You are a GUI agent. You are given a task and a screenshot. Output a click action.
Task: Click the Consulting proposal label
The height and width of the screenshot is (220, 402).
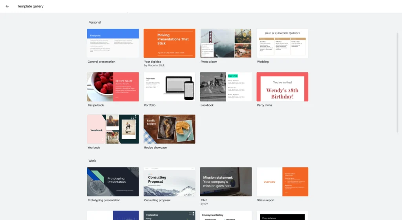(x=157, y=200)
